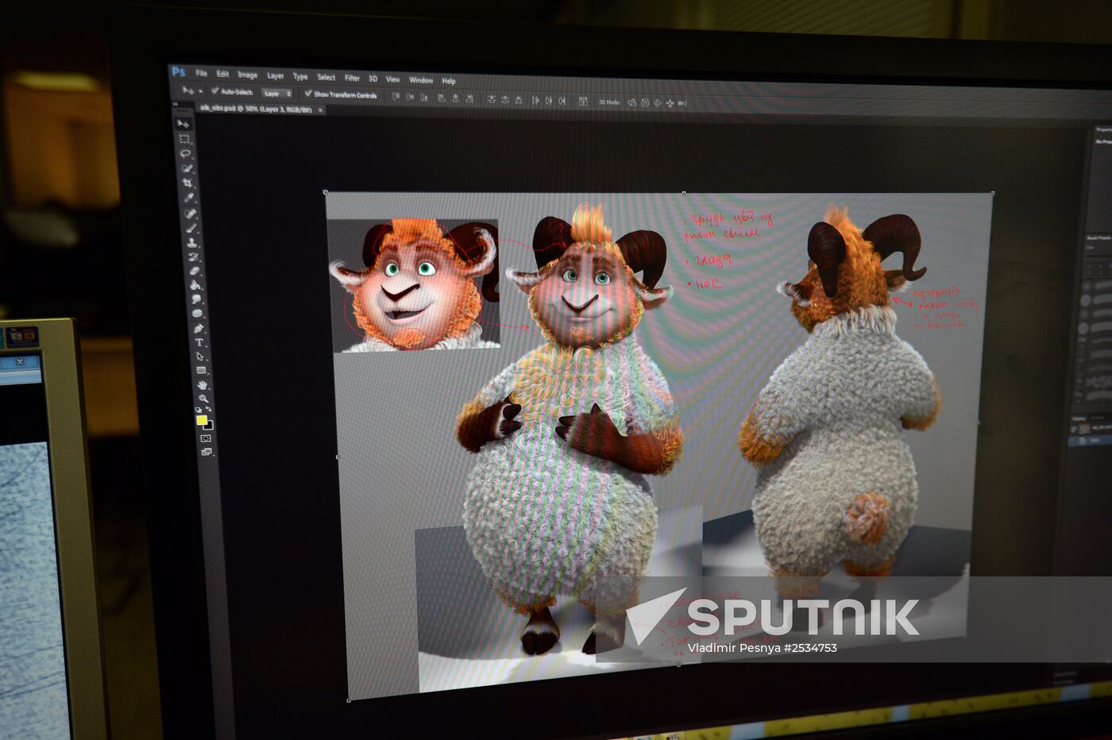Open the Type menu

[x=300, y=76]
